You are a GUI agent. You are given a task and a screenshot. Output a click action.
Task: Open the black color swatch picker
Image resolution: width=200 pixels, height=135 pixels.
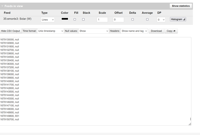pyautogui.click(x=65, y=19)
